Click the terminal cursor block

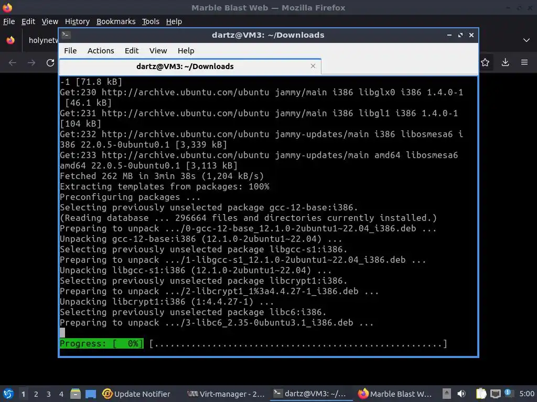click(62, 333)
